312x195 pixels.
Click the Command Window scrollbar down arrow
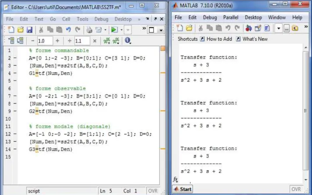pyautogui.click(x=305, y=180)
